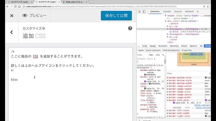Switch to the first カスタマイズ browser tab
The image size is (216, 121).
(20, 2)
